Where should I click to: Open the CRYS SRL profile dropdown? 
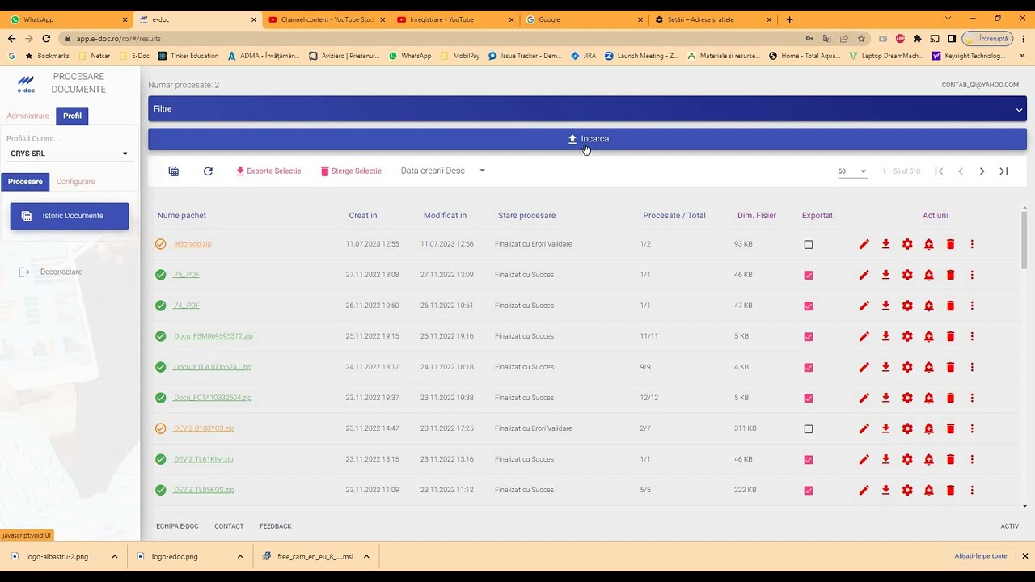click(69, 154)
